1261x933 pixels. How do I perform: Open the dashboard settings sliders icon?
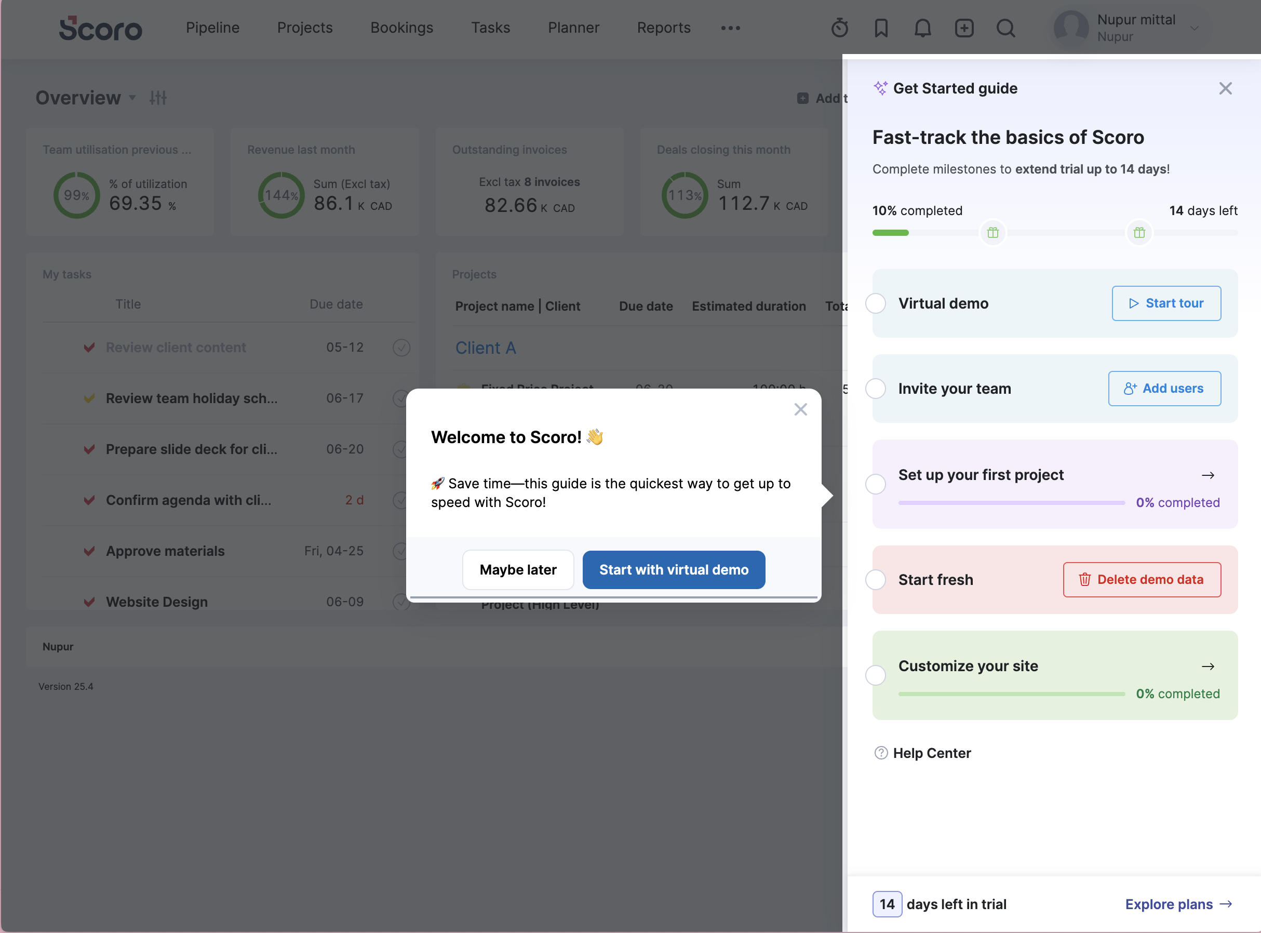(158, 98)
